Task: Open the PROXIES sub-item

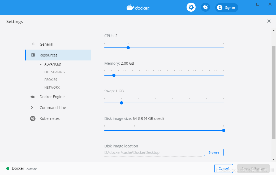Action: tap(51, 80)
